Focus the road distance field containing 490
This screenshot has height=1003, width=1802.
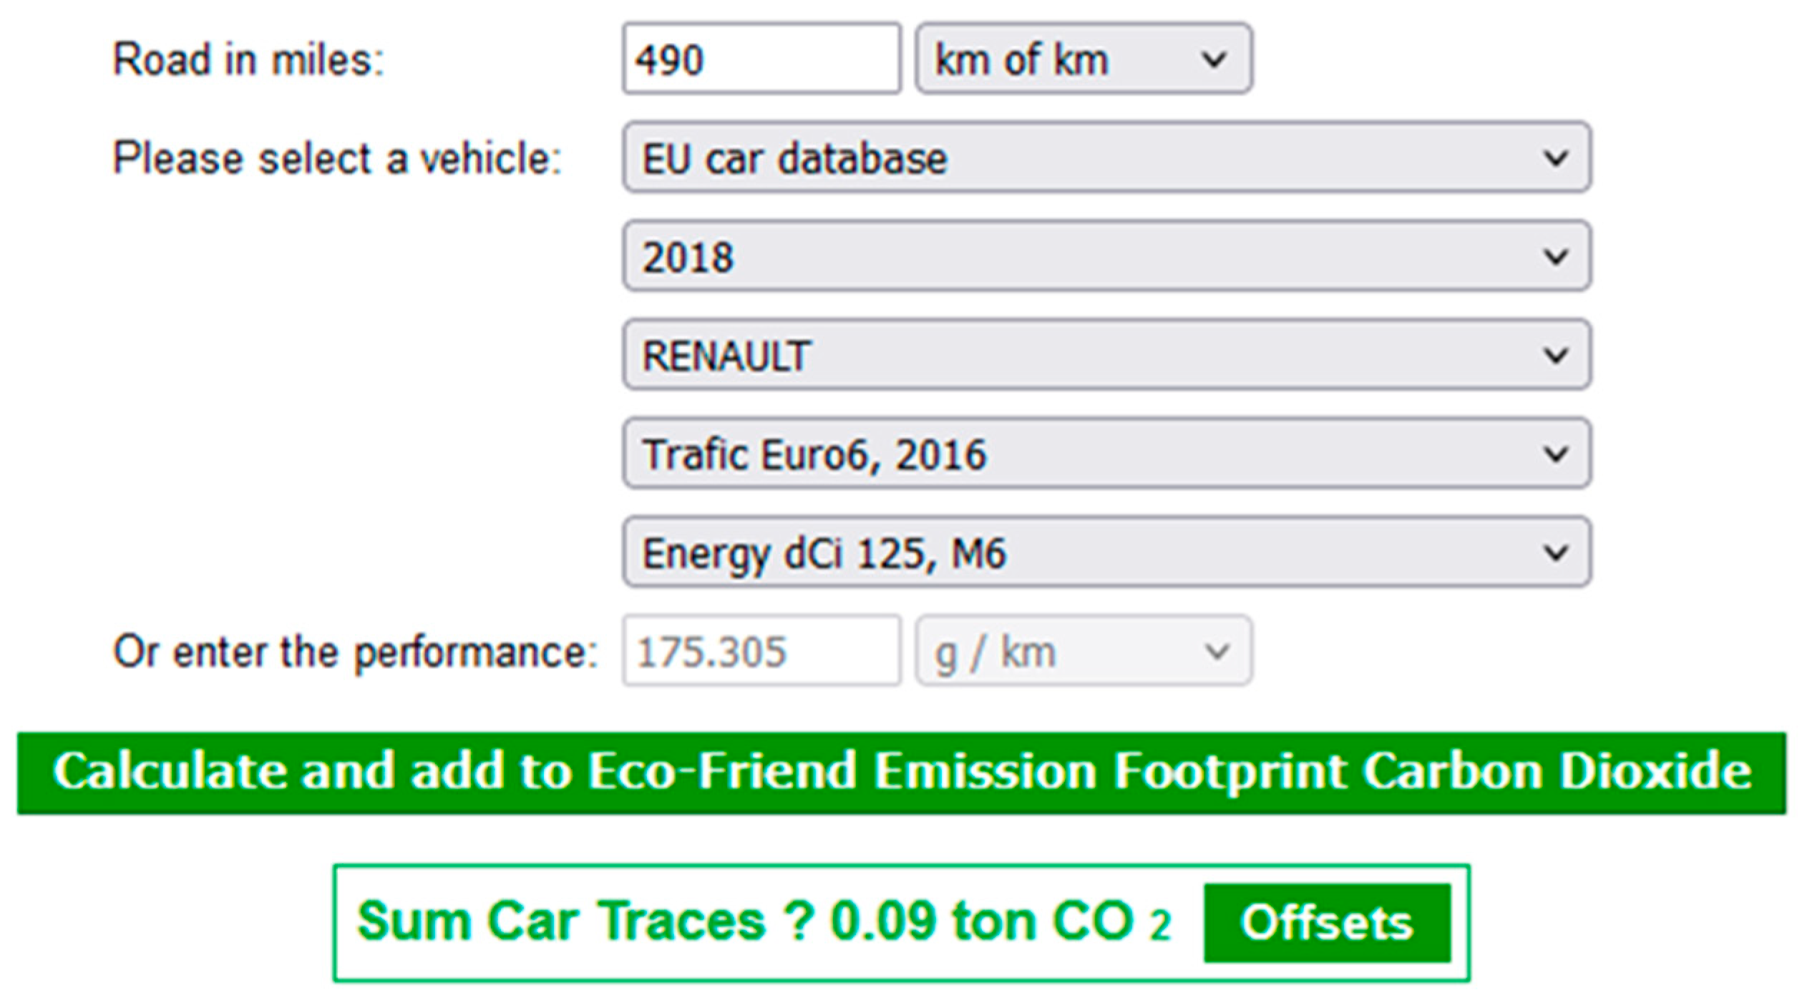[761, 59]
